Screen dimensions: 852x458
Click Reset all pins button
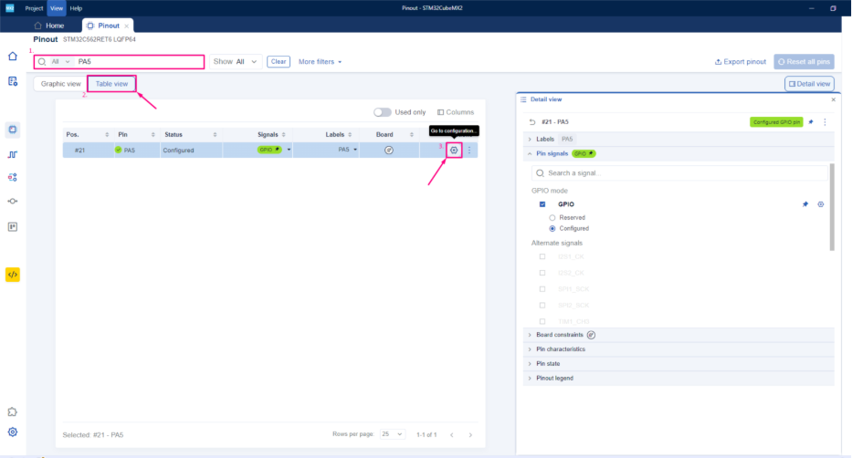click(x=804, y=62)
